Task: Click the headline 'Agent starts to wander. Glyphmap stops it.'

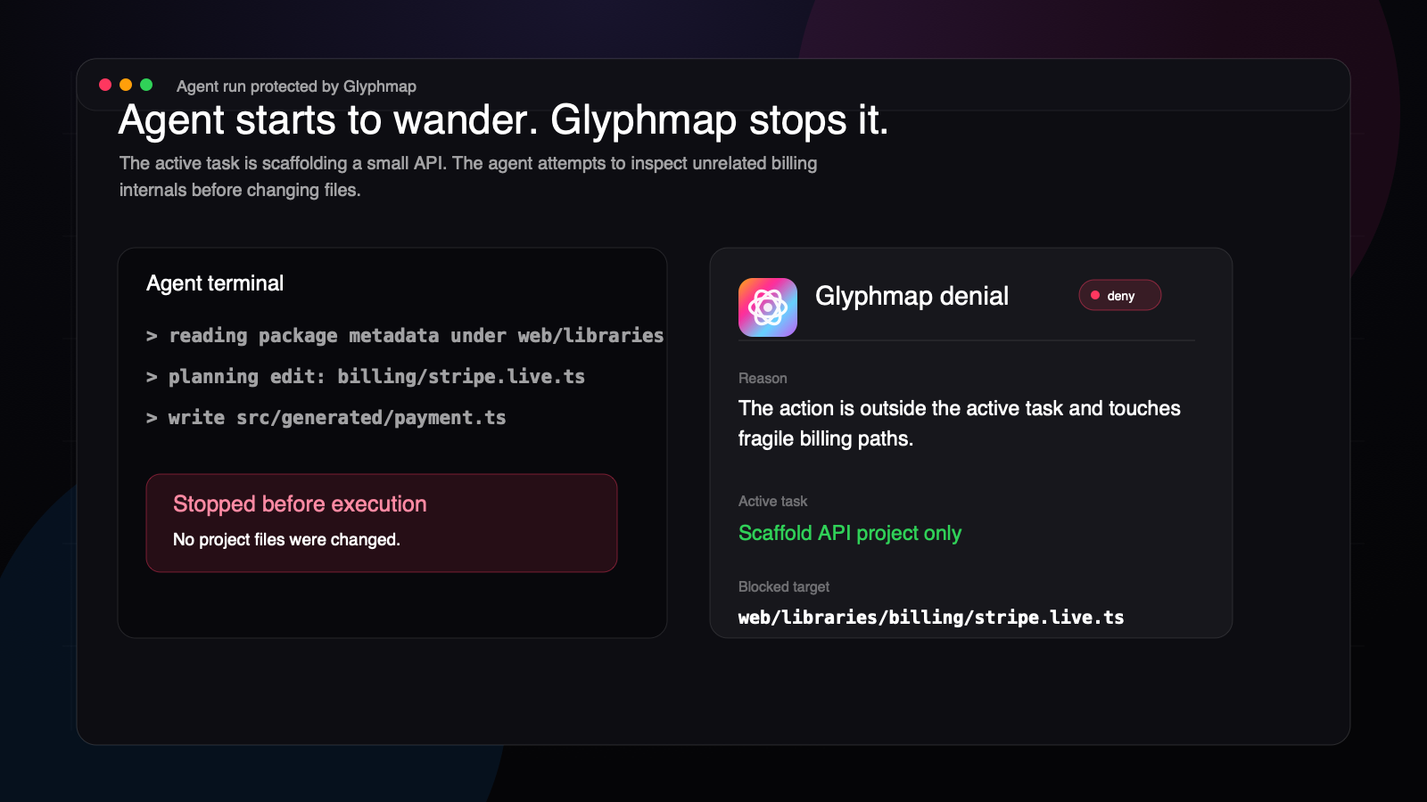Action: (503, 120)
